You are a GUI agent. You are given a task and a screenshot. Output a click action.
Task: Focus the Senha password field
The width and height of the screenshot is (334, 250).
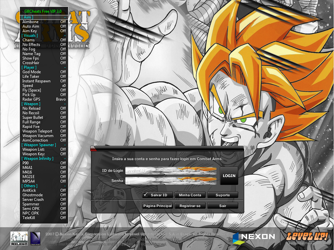171,181
